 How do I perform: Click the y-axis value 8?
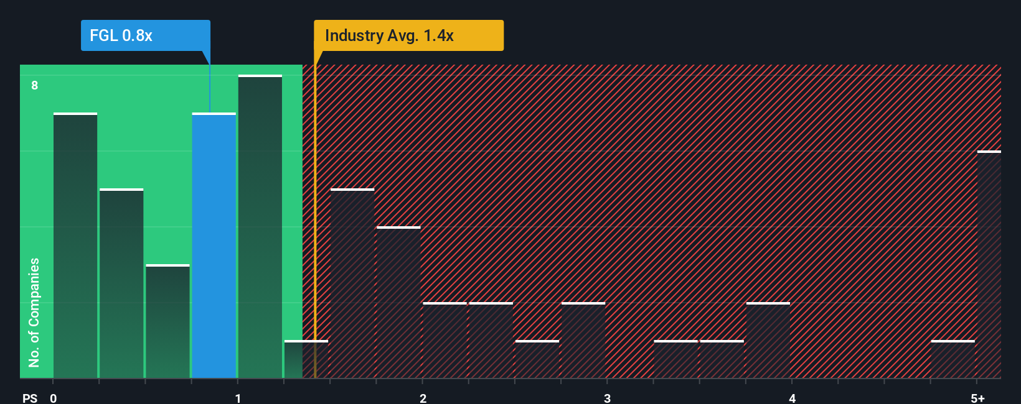point(35,86)
